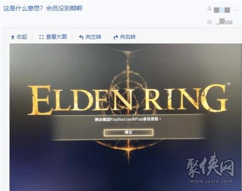Open full-size view with 查看大图
The width and height of the screenshot is (242, 191).
(x=56, y=37)
